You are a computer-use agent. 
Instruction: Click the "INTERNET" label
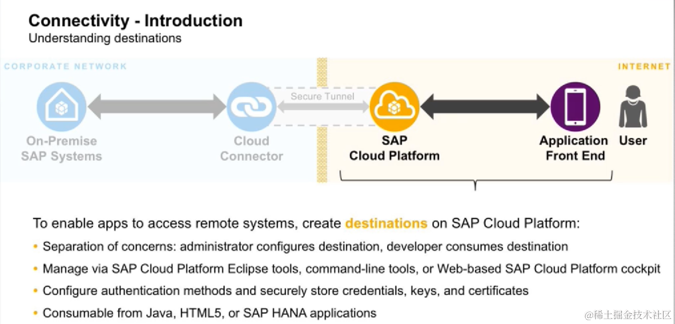tap(645, 66)
